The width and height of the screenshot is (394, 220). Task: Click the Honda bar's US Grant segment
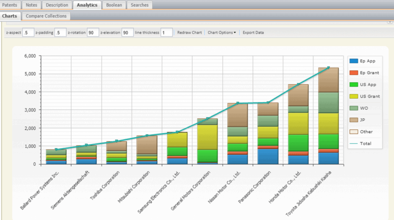coord(298,124)
